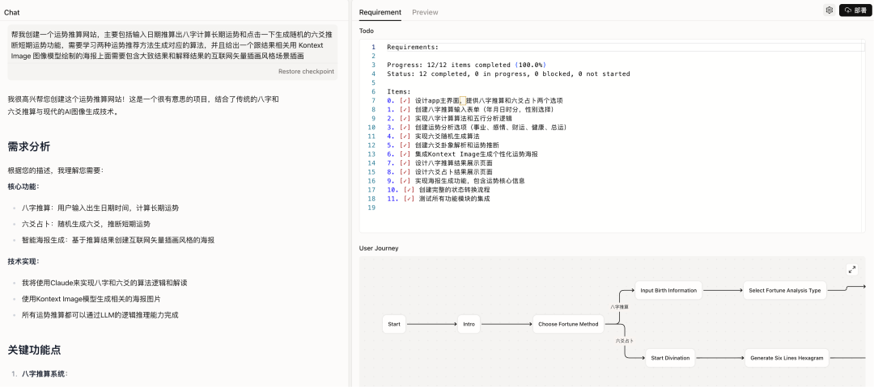Click line number 19 in the editor
The width and height of the screenshot is (874, 387).
[x=372, y=208]
